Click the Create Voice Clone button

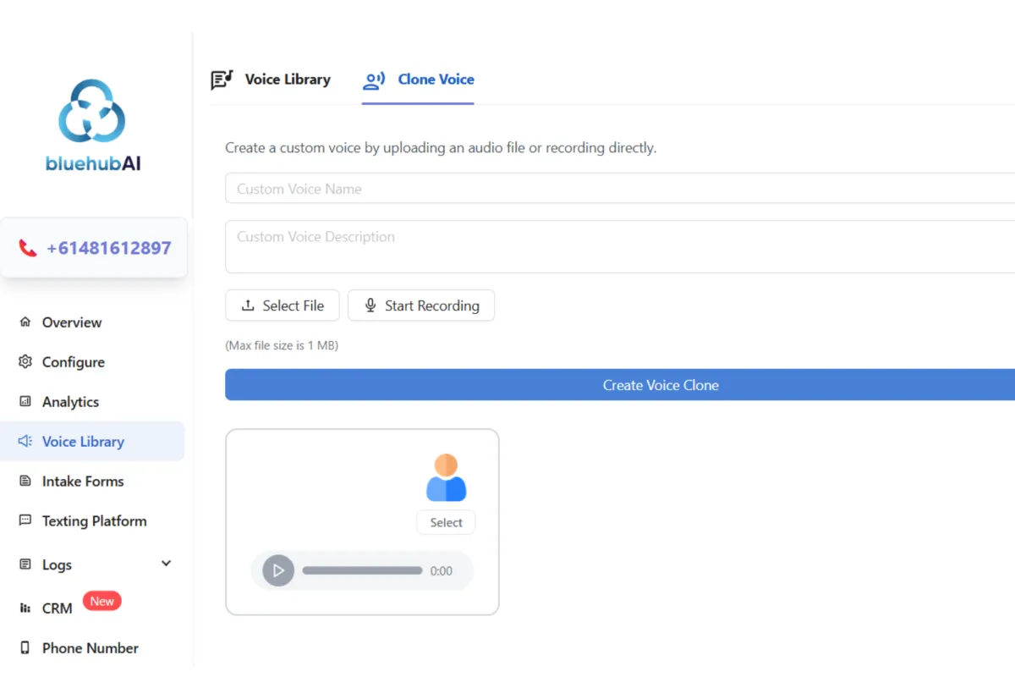point(620,385)
